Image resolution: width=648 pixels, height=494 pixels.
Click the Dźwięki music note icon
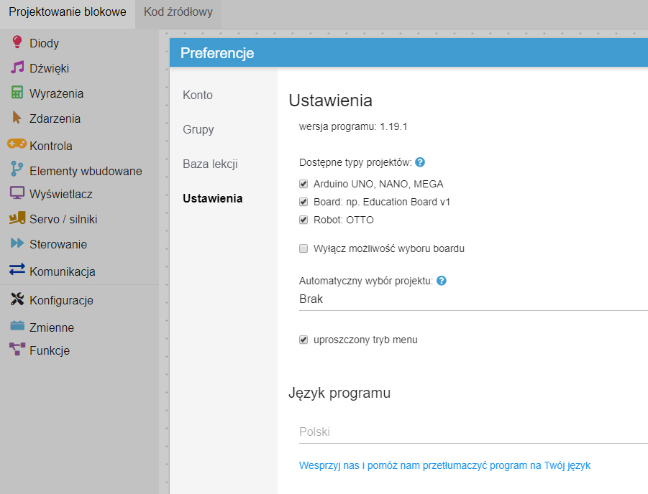pos(17,67)
